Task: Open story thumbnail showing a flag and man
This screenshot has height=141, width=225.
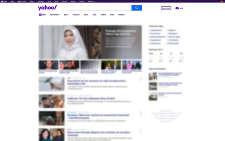Action: click(x=69, y=65)
